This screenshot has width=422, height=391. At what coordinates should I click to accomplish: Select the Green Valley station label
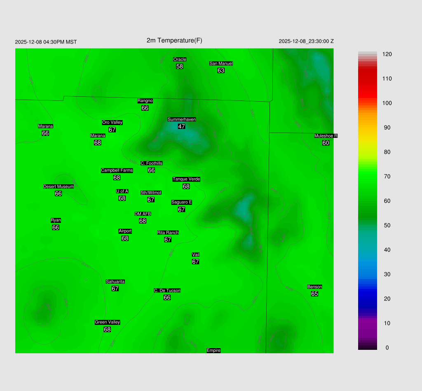point(107,322)
